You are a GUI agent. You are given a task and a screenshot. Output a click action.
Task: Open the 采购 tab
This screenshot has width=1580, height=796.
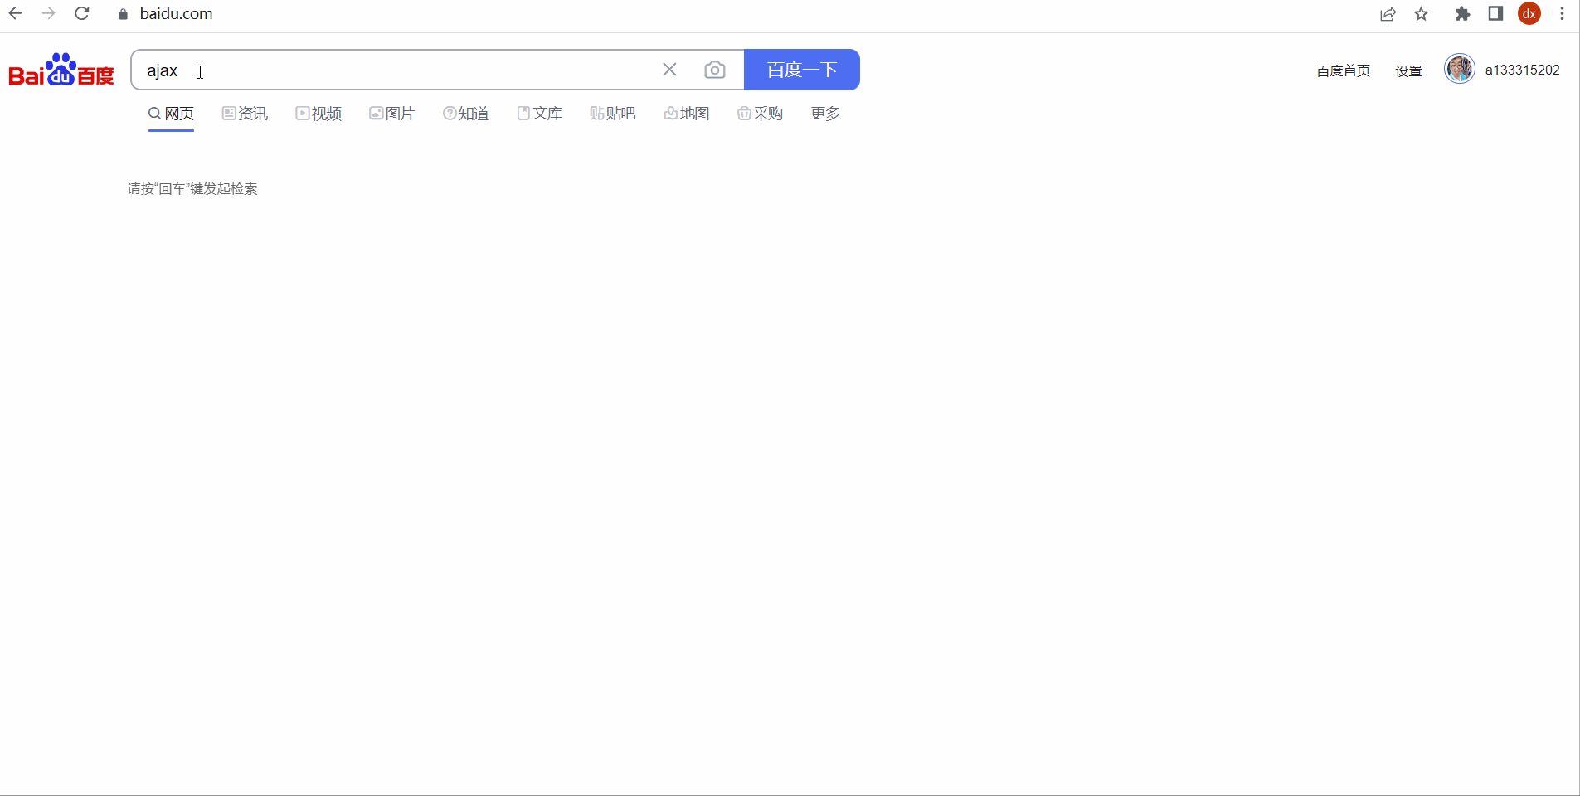(760, 114)
